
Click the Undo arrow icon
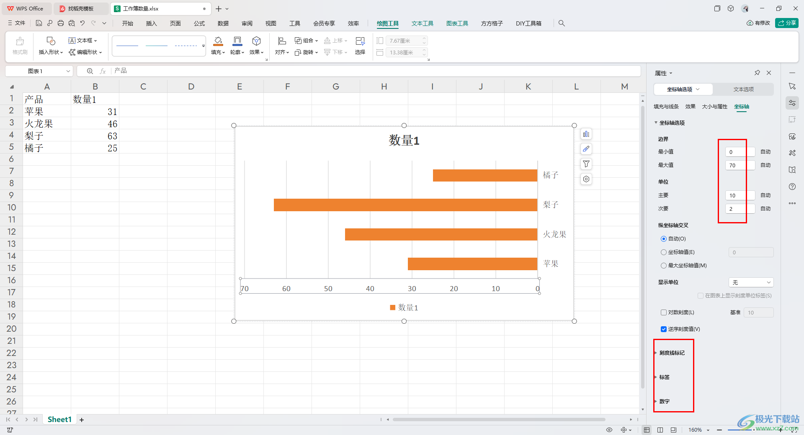[x=82, y=23]
